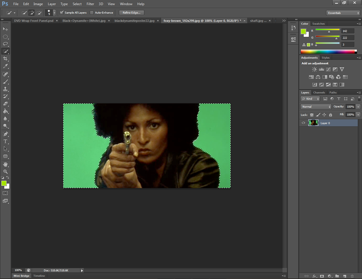Click the color spectrum ramp
362x279 pixels.
329,52
